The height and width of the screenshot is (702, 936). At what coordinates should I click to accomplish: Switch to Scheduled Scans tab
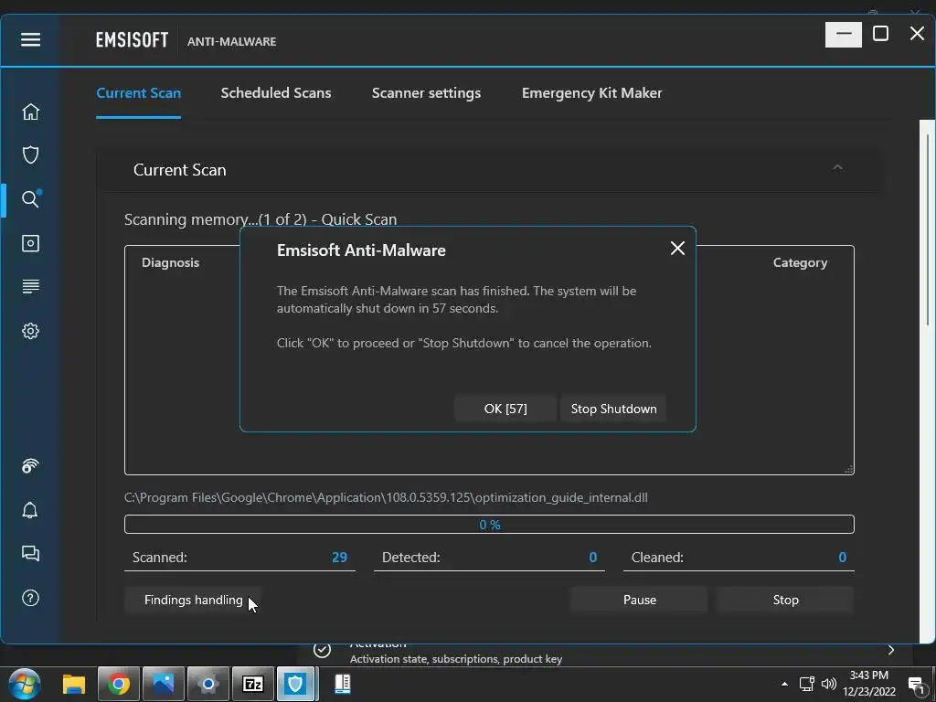(x=276, y=93)
